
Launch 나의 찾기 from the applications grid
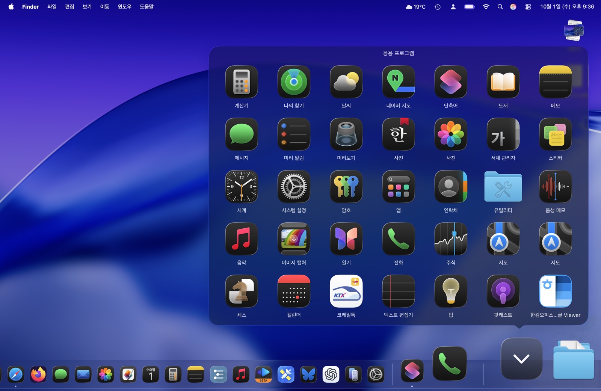tap(294, 82)
